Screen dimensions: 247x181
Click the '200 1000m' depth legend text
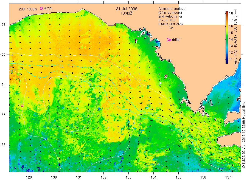click(x=28, y=9)
